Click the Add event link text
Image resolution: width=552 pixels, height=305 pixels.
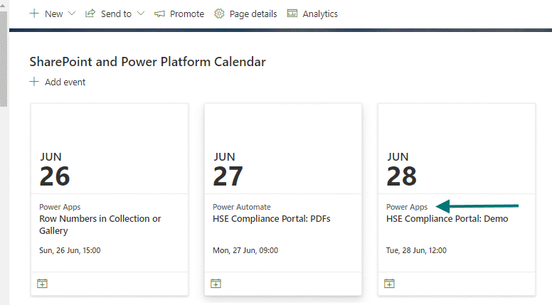pos(65,82)
